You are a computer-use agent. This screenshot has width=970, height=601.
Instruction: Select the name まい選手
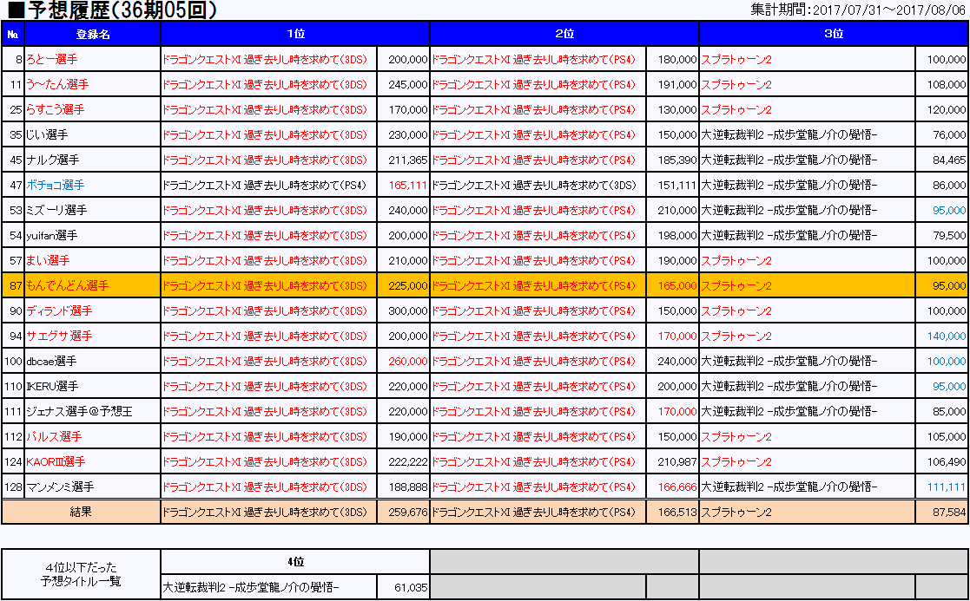(48, 261)
